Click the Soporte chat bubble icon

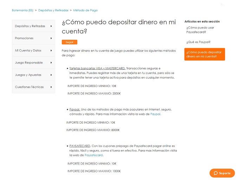point(215,173)
